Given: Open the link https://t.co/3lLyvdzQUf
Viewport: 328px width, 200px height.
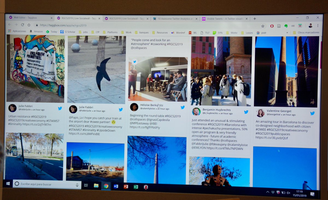Looking at the screenshot, I should pyautogui.click(x=272, y=138).
